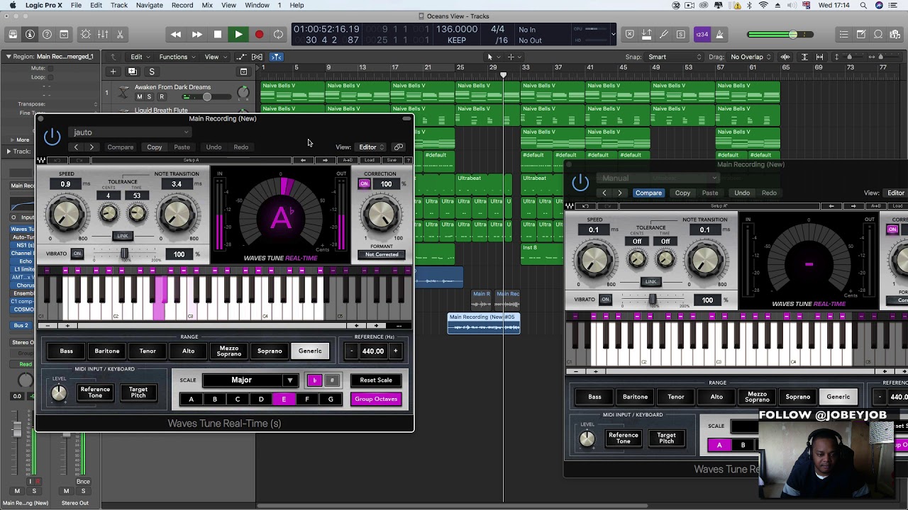Click LINK button under Tolerance knobs

pos(123,236)
